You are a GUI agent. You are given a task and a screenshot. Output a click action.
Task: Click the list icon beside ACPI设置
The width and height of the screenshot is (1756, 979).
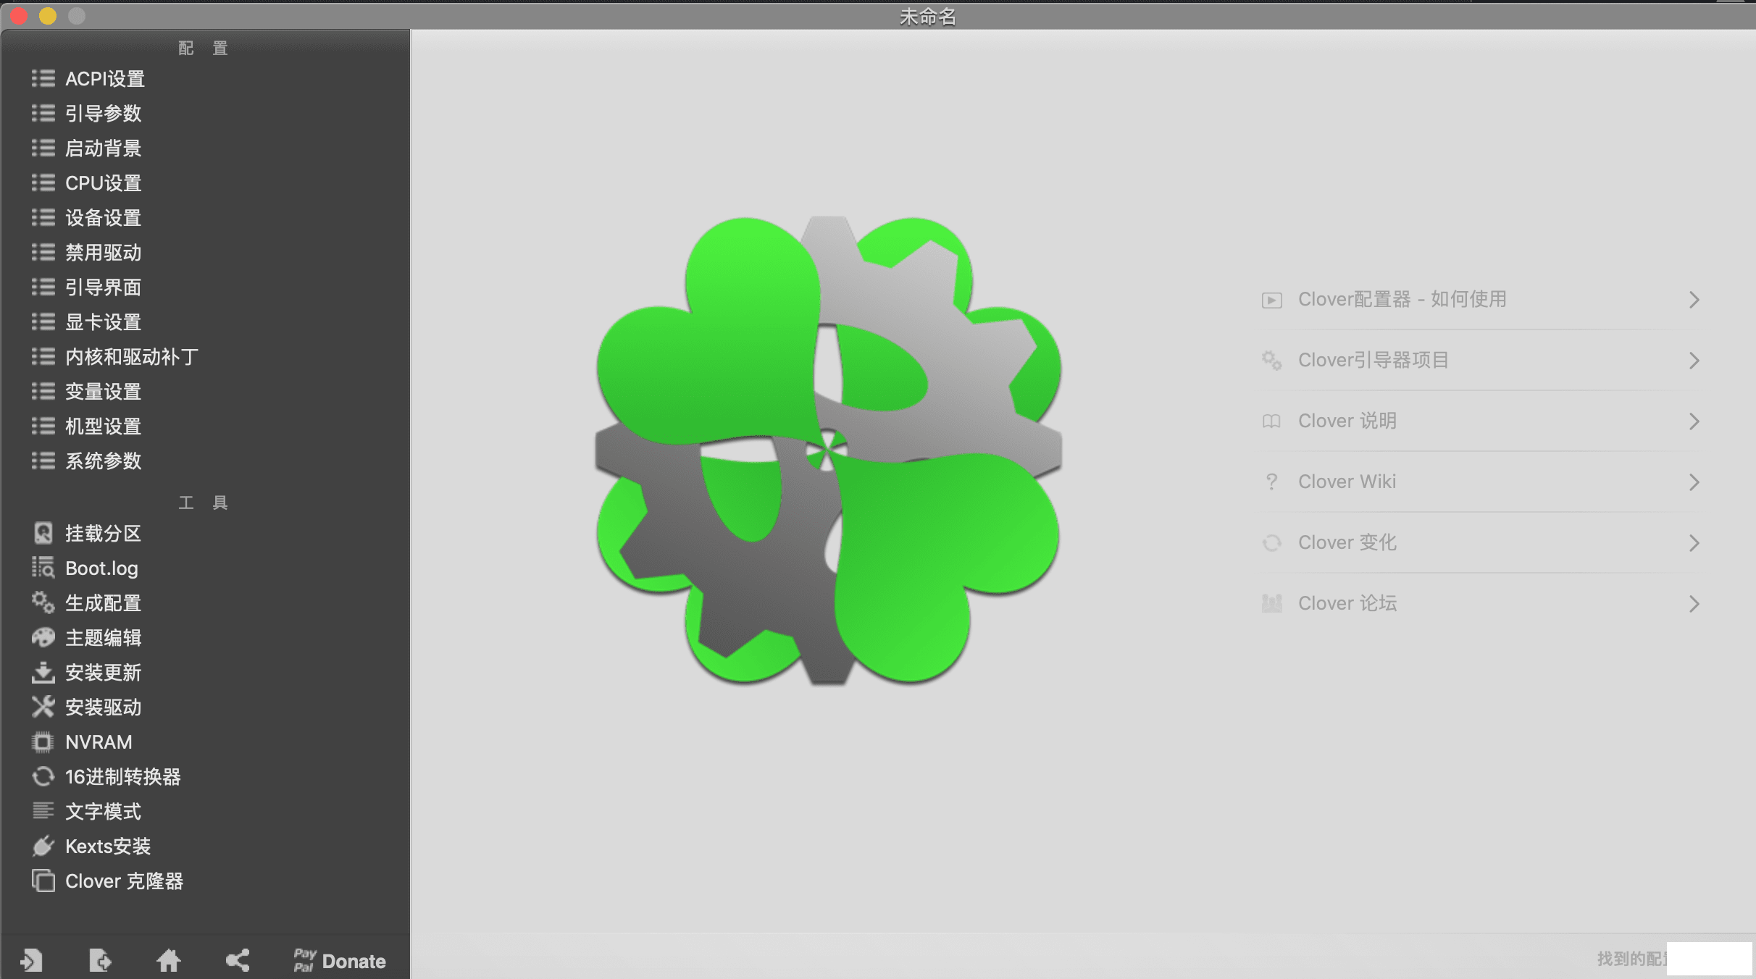pyautogui.click(x=43, y=78)
